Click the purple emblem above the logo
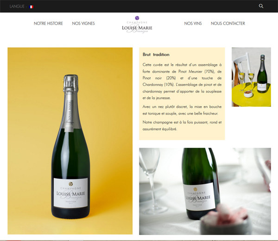This screenshot has width=278, height=241. 137,18
